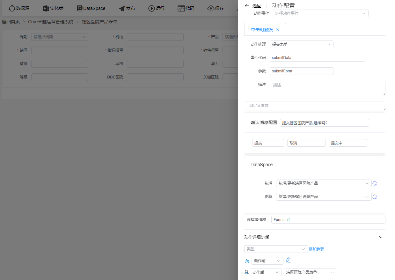Viewport: 395px width, 280px height.
Task: Click the 动作配置 panel title
Action: (283, 5)
